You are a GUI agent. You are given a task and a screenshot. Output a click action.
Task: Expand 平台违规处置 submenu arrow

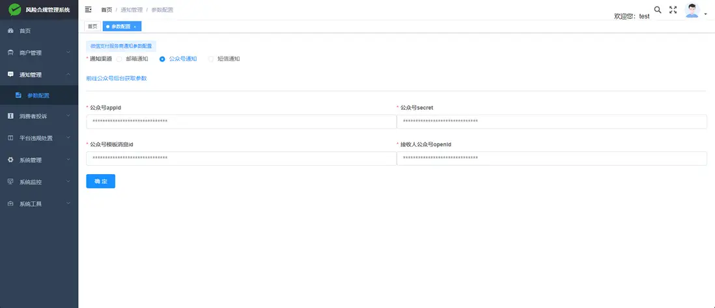point(68,138)
